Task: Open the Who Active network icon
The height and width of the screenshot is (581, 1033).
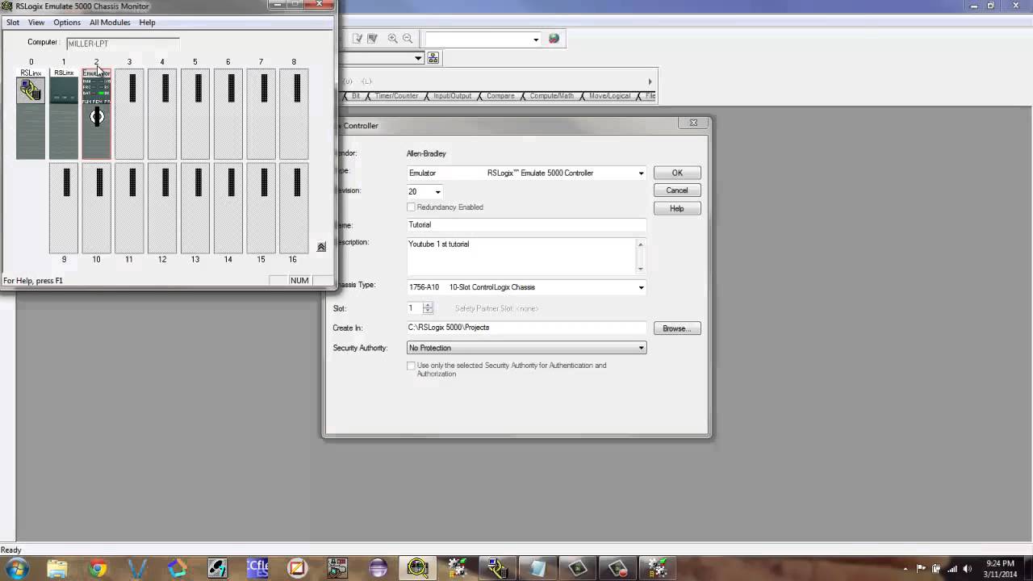Action: (433, 58)
